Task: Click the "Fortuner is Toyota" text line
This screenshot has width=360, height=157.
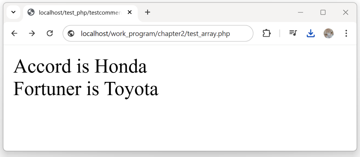Action: 86,89
